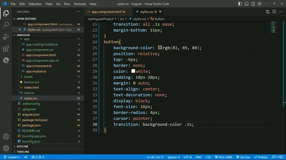Open package-lock.json file
Viewport: 286px width, 160px height.
click(35, 120)
